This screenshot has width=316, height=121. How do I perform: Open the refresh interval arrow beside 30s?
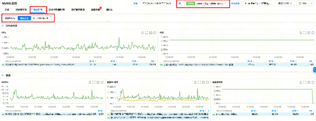coord(312,4)
